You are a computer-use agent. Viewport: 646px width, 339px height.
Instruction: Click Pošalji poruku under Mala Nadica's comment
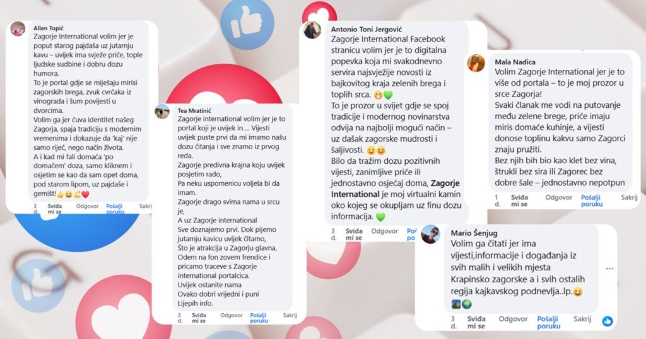pos(592,200)
